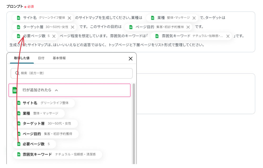This screenshot has height=168, width=263.
Task: Close the 取得した値 picker panel
Action: (130, 59)
